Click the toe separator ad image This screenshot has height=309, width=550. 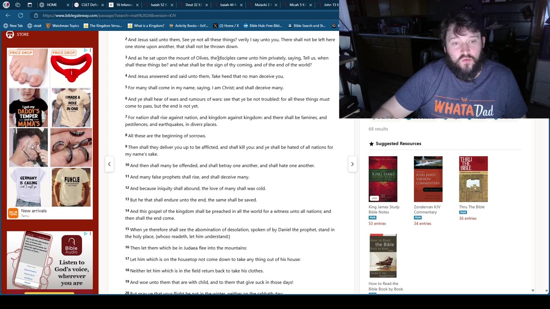tap(28, 67)
